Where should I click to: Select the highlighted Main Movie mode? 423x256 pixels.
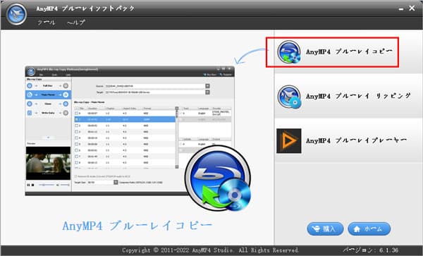coord(48,95)
